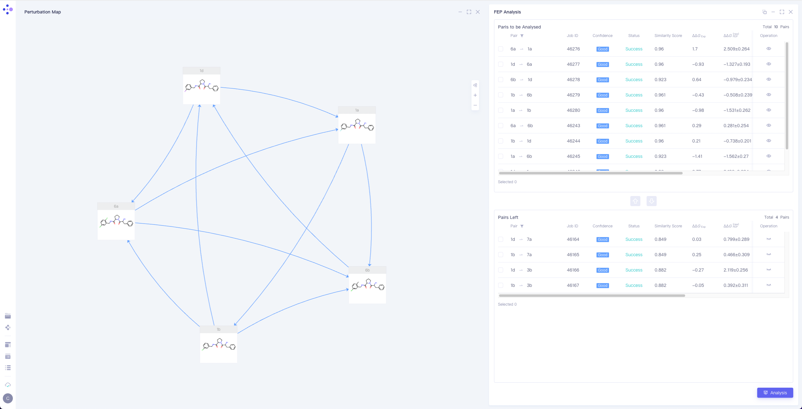Click the copy icon in FEP Analysis header

click(x=764, y=12)
